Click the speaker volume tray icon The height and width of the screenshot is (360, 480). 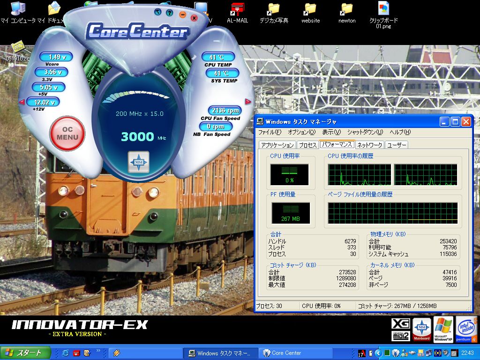446,353
